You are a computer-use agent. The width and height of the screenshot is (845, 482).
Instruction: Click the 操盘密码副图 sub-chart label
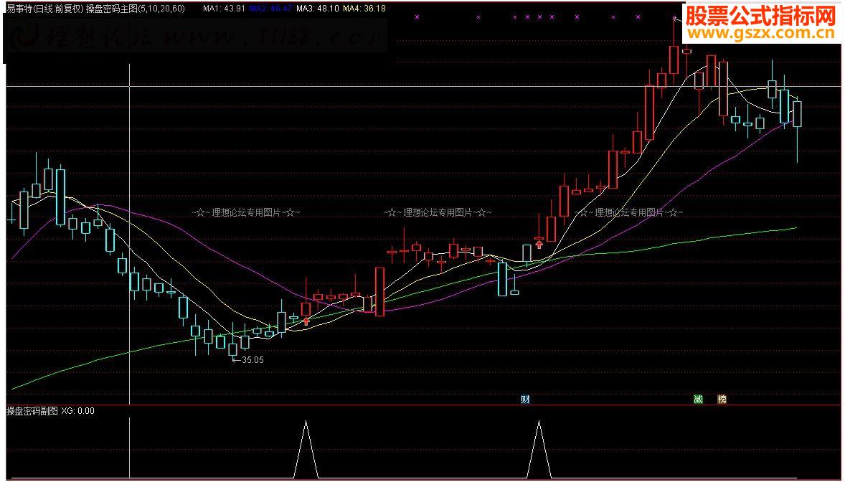tap(32, 412)
